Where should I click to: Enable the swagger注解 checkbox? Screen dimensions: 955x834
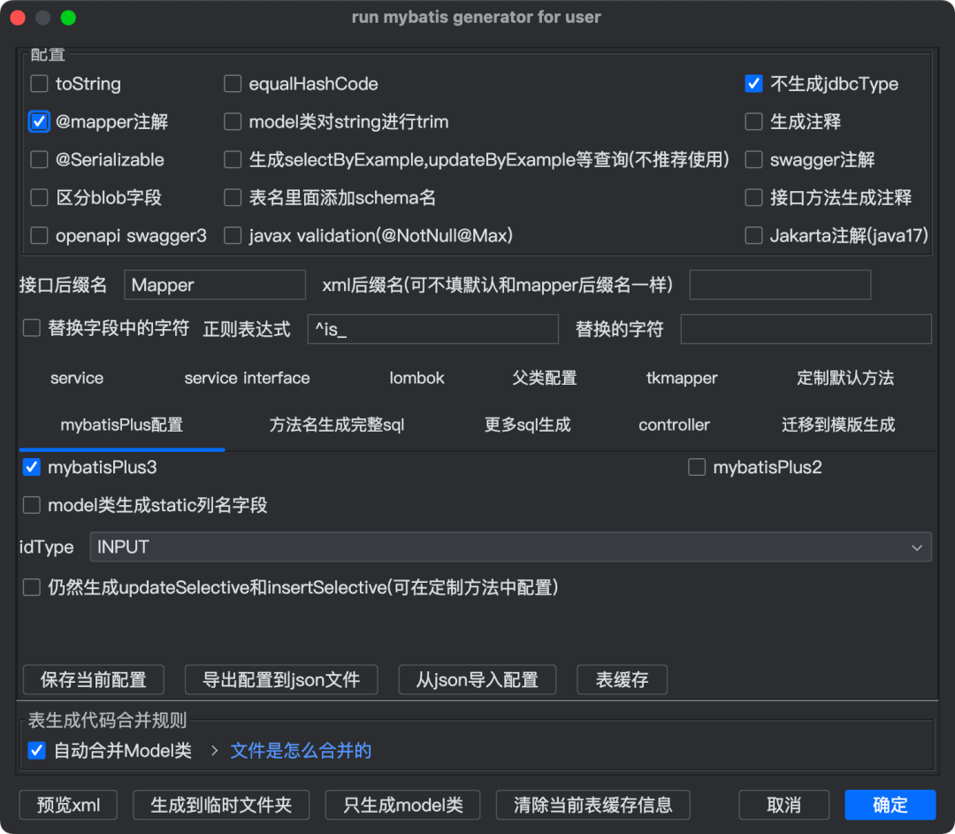pyautogui.click(x=753, y=159)
